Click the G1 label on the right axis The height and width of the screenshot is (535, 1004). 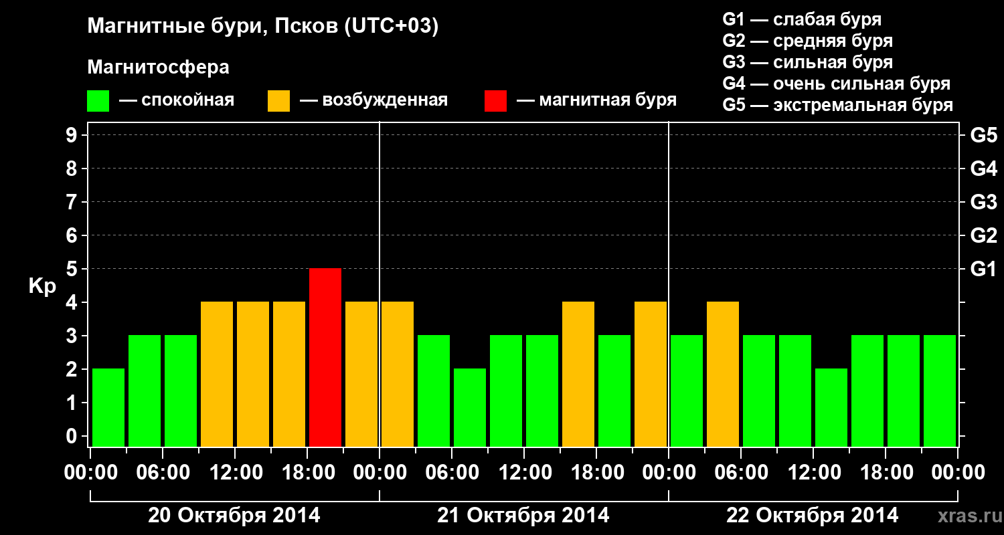[983, 269]
